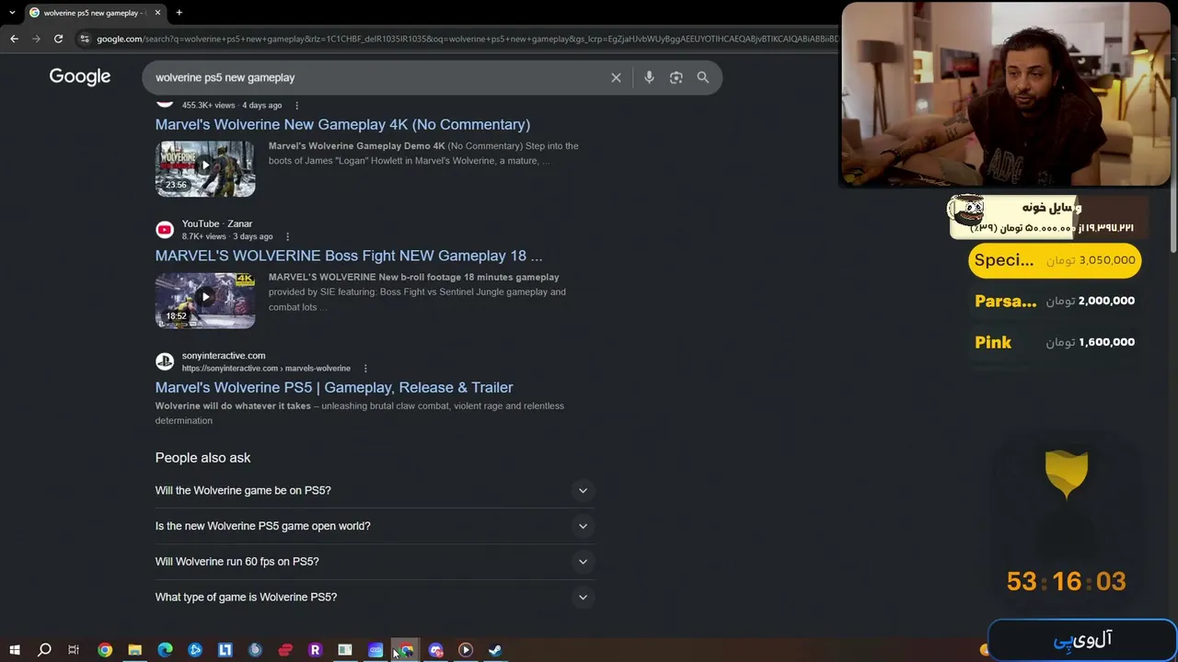Open Marvel's Wolverine PS5 Gameplay, Release & Trailer

(334, 388)
